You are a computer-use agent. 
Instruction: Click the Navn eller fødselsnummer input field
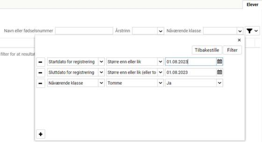click(84, 31)
